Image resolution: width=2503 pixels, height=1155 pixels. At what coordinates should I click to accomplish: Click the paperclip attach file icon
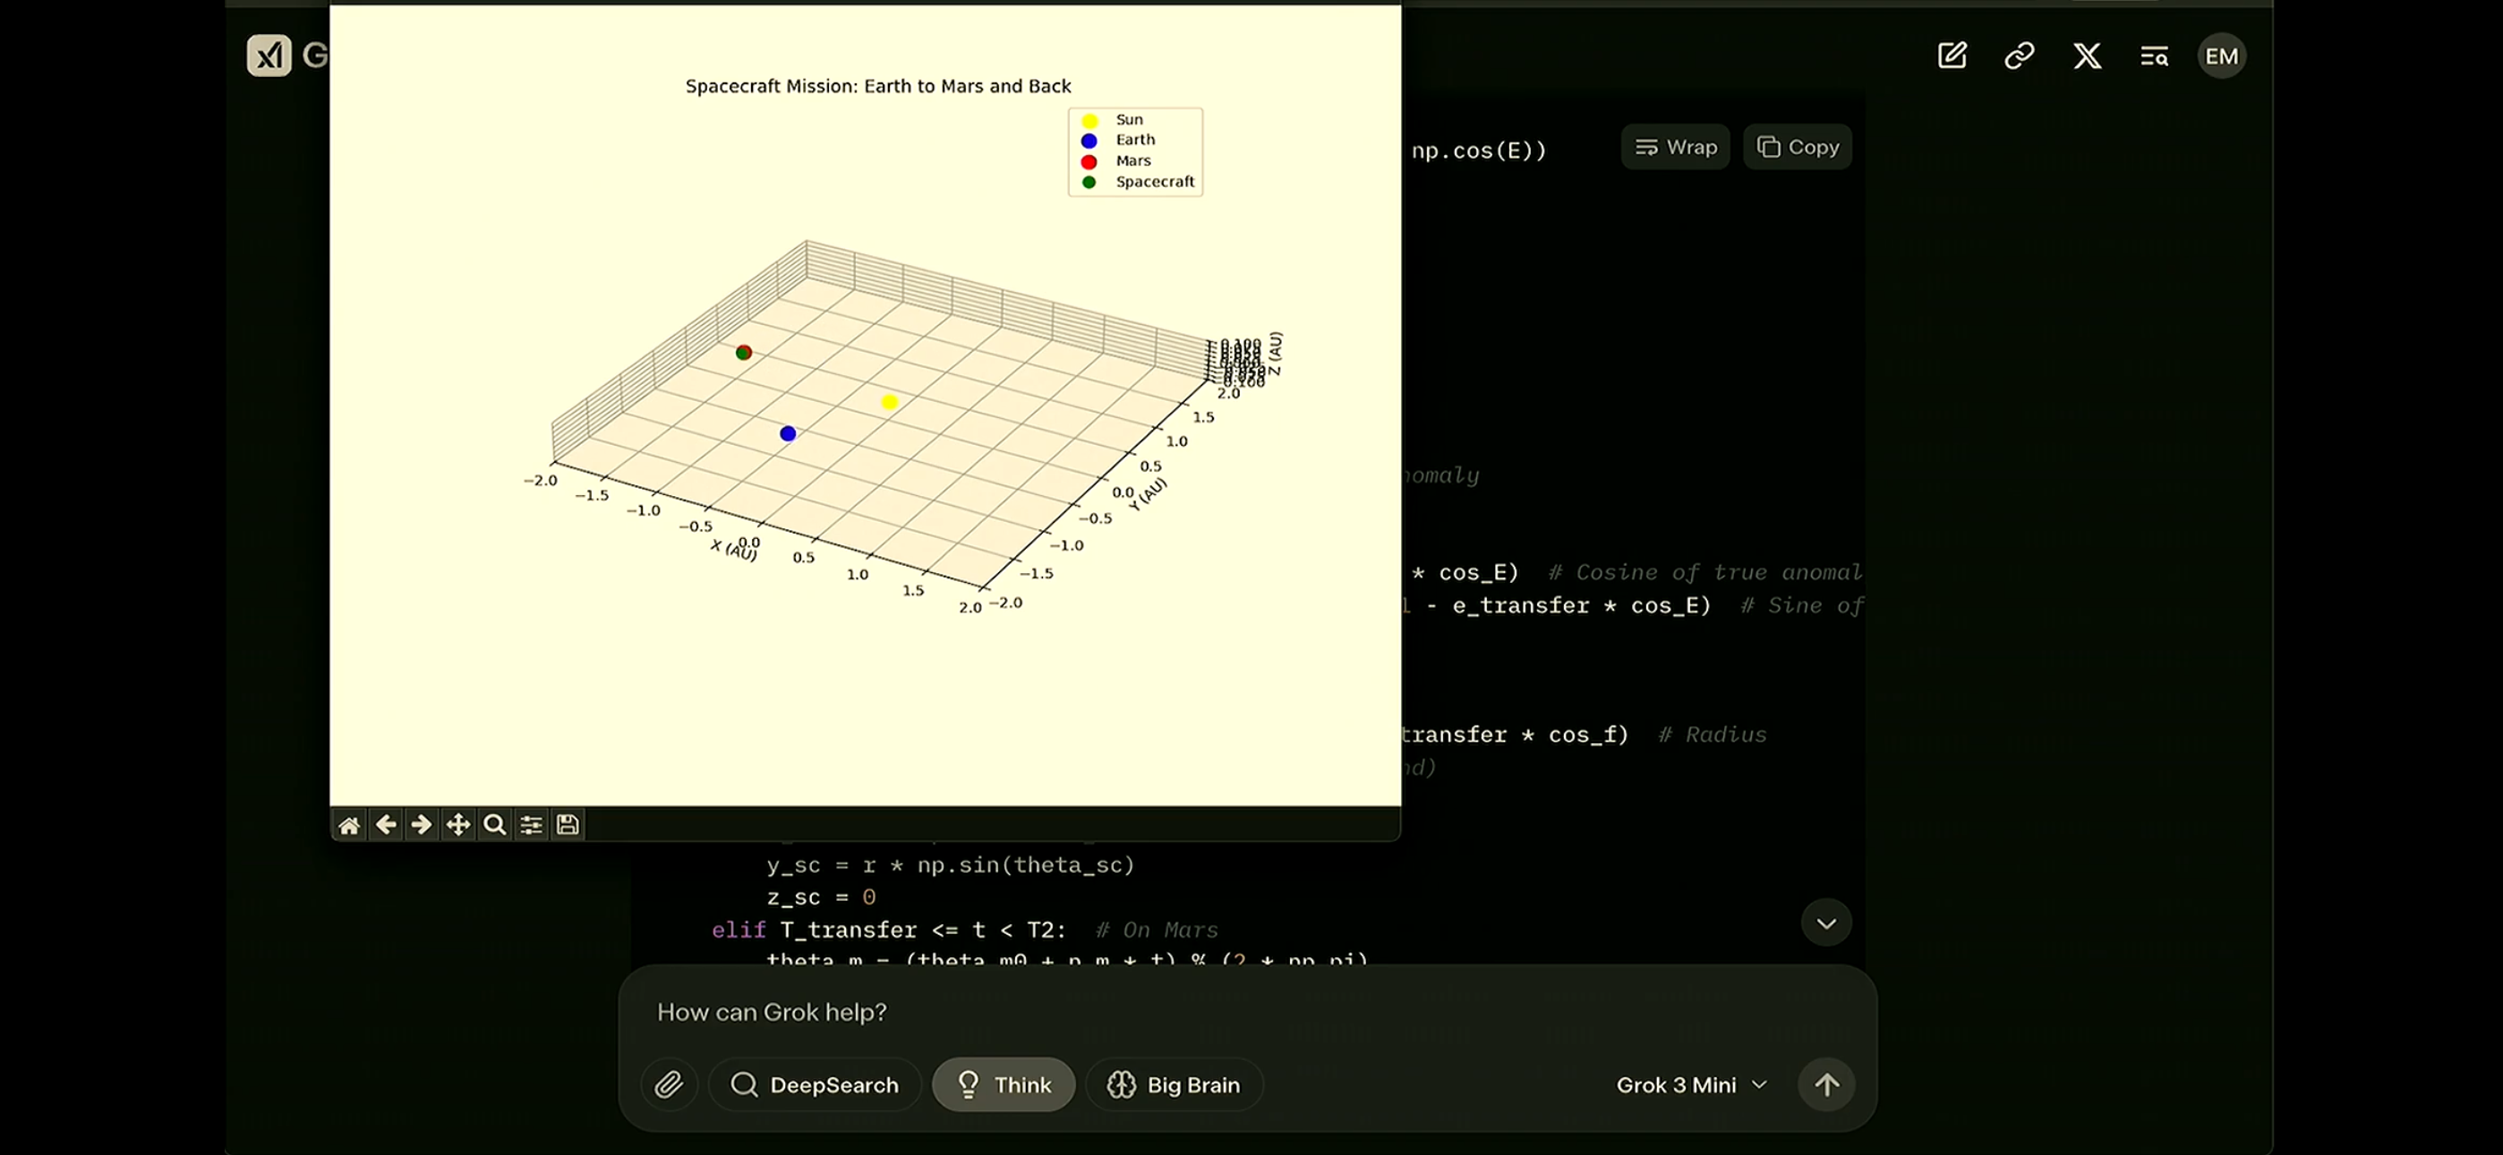tap(669, 1085)
